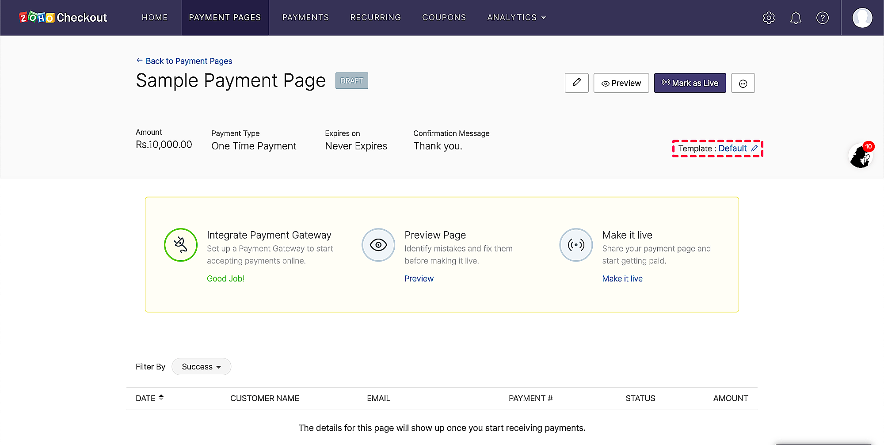Click the Thank you. confirmation message
The width and height of the screenshot is (884, 445).
pos(438,146)
